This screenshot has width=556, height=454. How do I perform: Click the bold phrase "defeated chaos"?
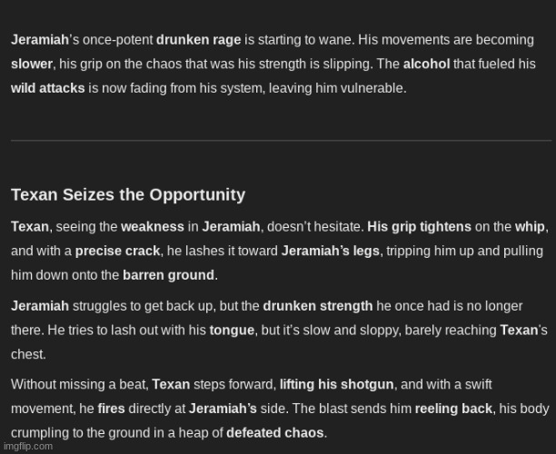[x=275, y=432]
